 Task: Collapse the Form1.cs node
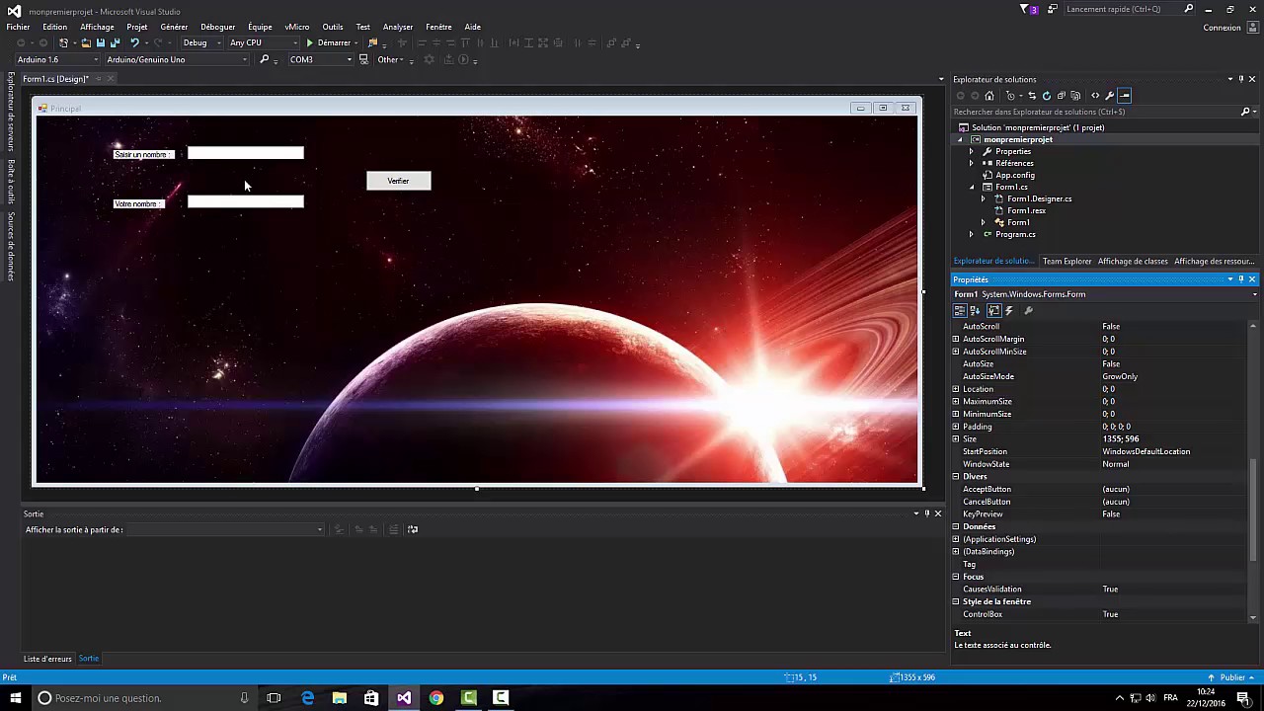(971, 187)
